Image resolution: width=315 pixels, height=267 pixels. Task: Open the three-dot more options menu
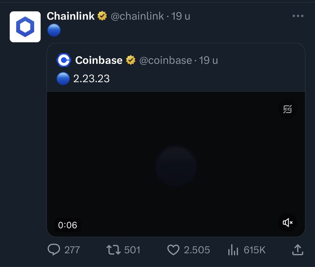pos(298,17)
